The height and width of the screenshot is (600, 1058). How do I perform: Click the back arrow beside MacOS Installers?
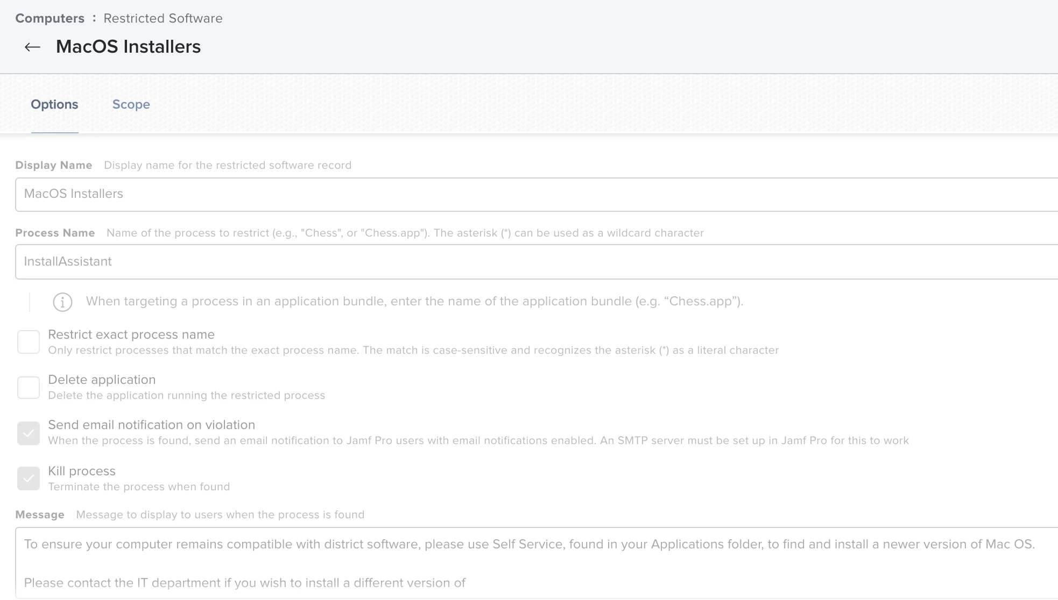pyautogui.click(x=33, y=47)
